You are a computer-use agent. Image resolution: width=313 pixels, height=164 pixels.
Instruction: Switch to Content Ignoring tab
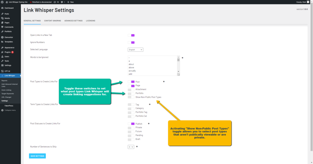(x=53, y=21)
